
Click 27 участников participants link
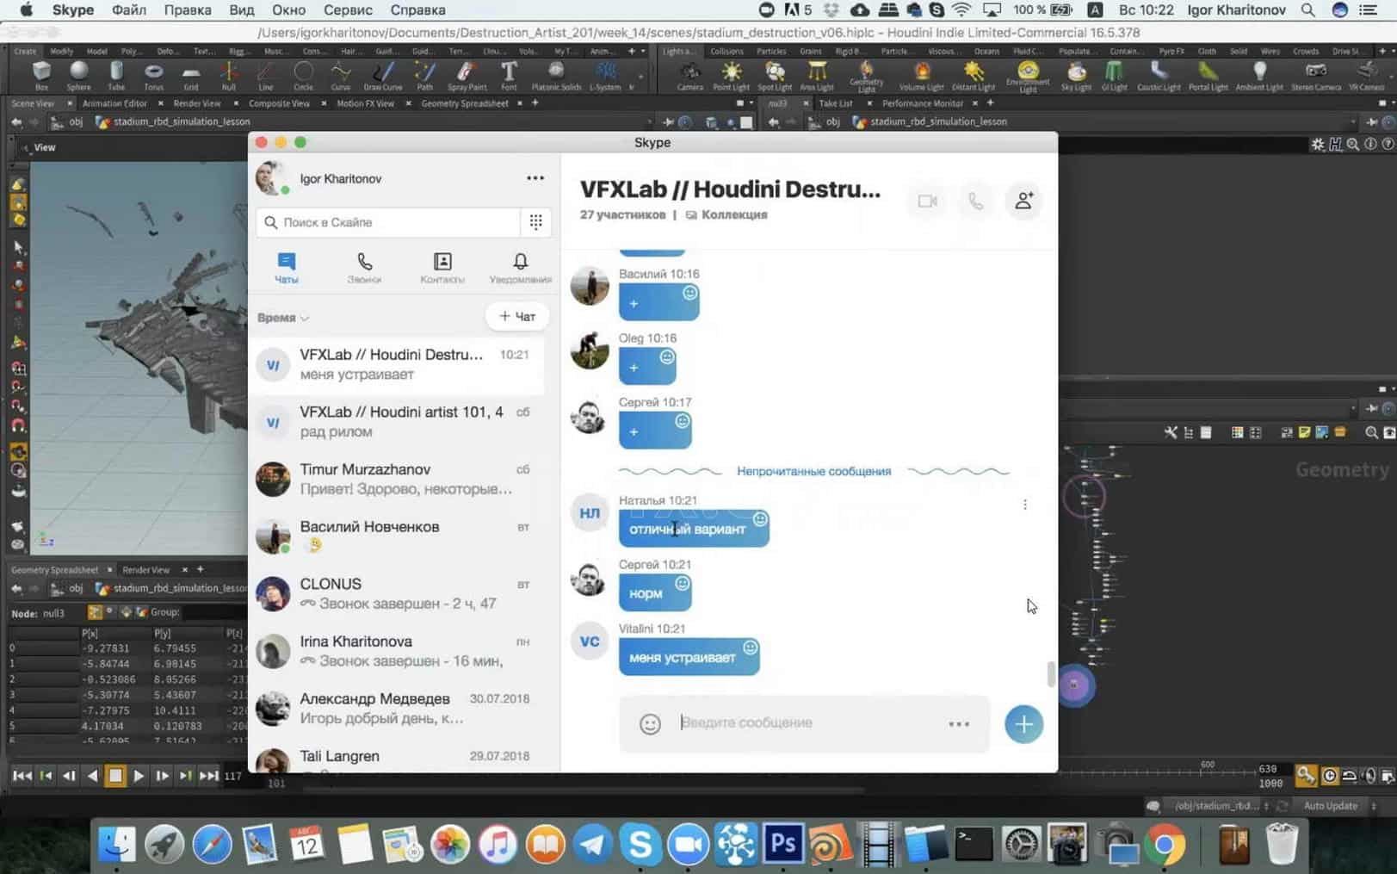coord(622,215)
